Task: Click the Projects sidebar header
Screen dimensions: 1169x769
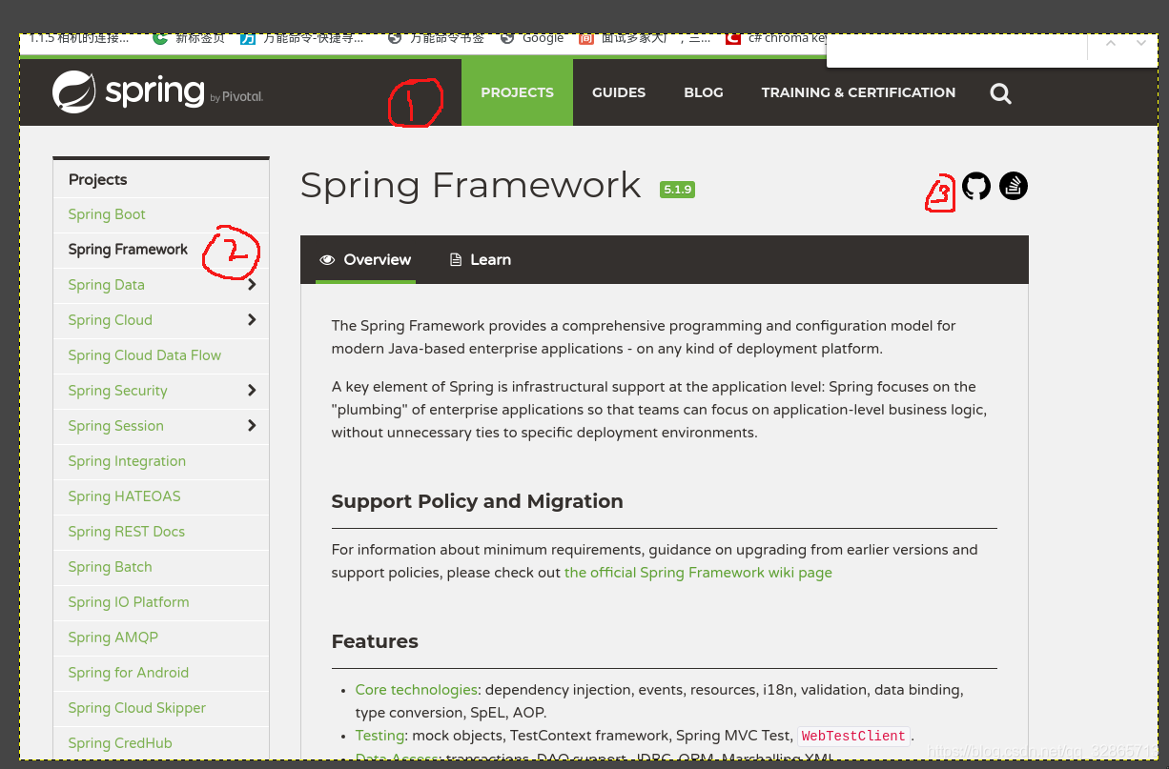Action: tap(97, 179)
